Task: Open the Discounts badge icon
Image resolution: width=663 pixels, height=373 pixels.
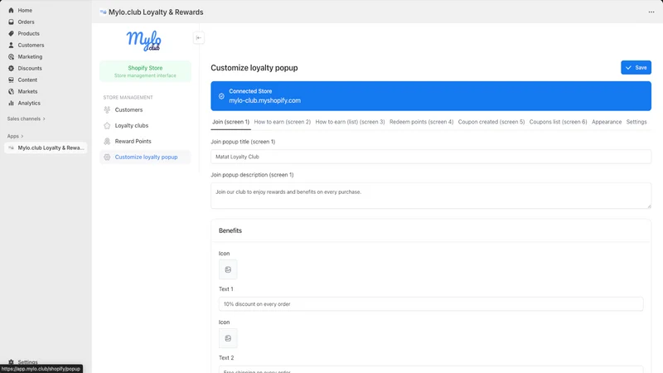Action: (11, 68)
